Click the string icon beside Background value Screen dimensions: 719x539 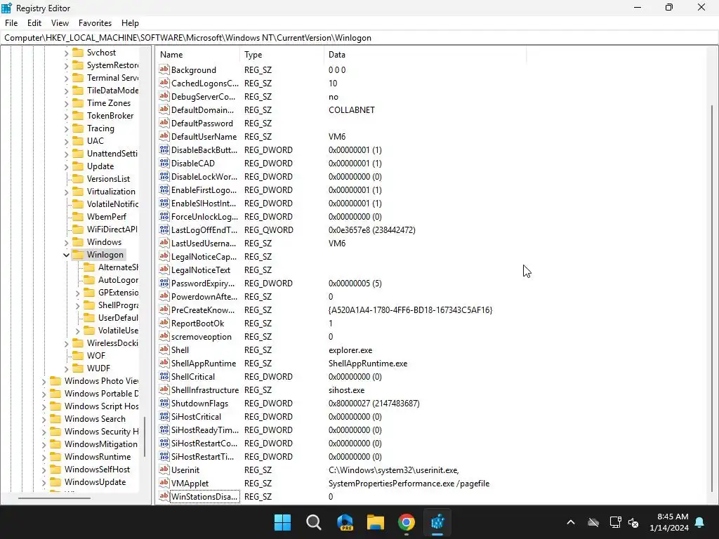click(164, 69)
